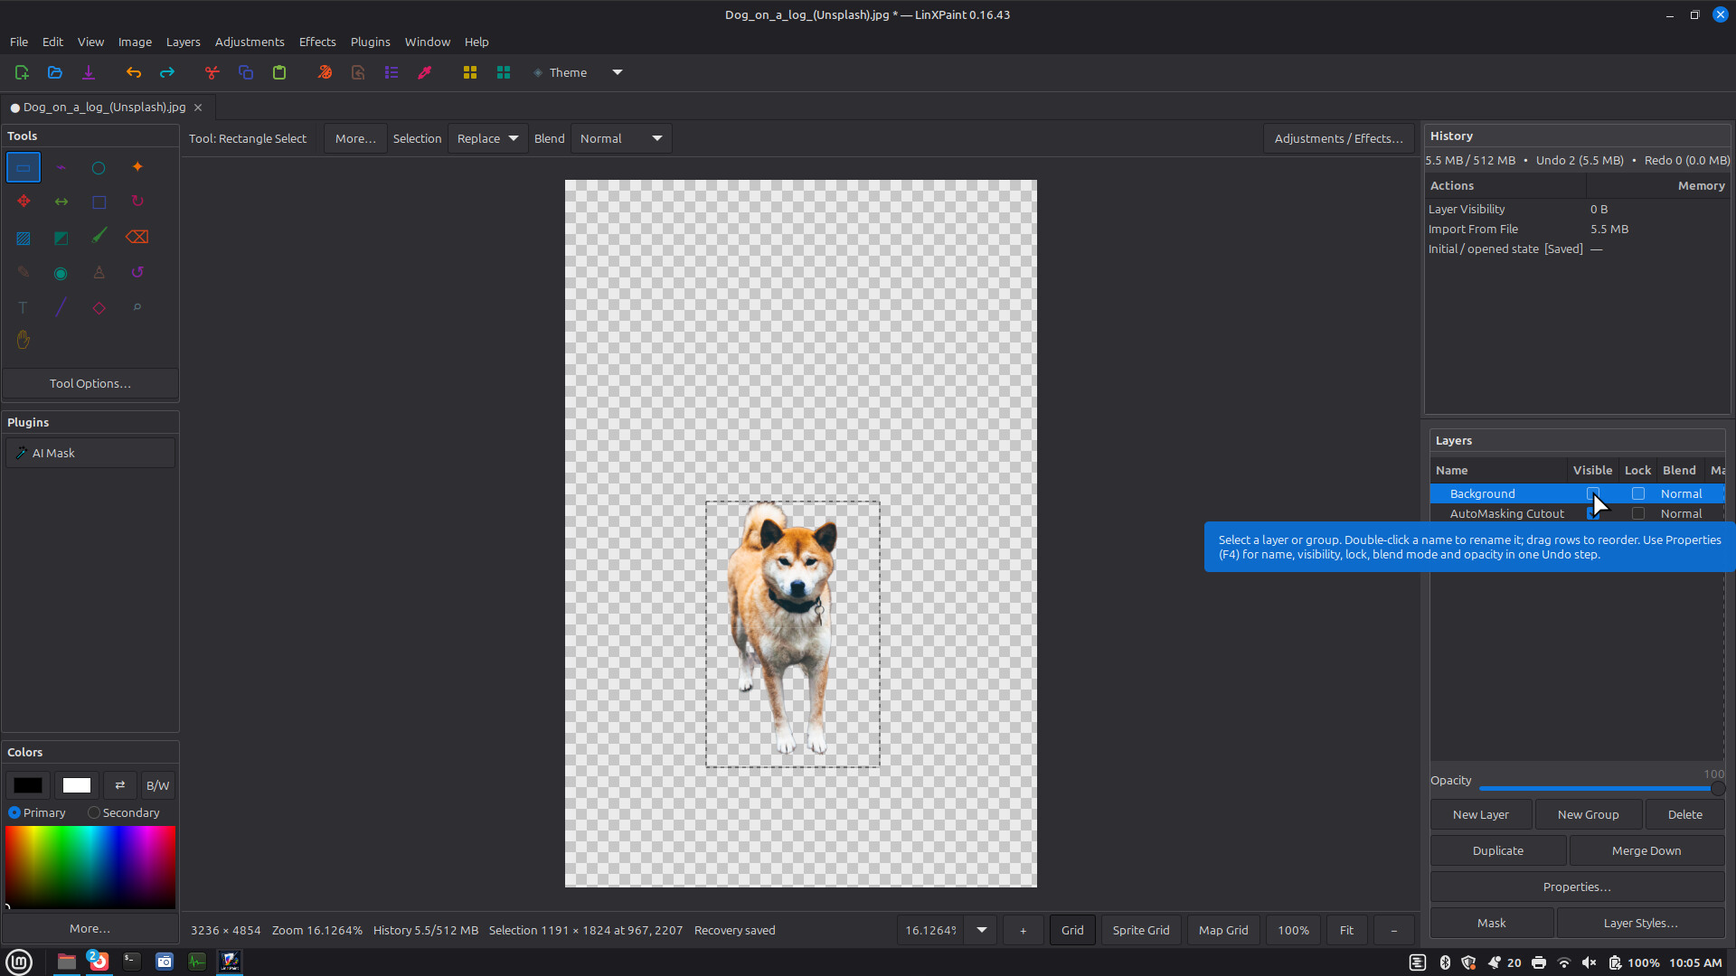
Task: Toggle Visible checkbox for Background layer
Action: [x=1593, y=493]
